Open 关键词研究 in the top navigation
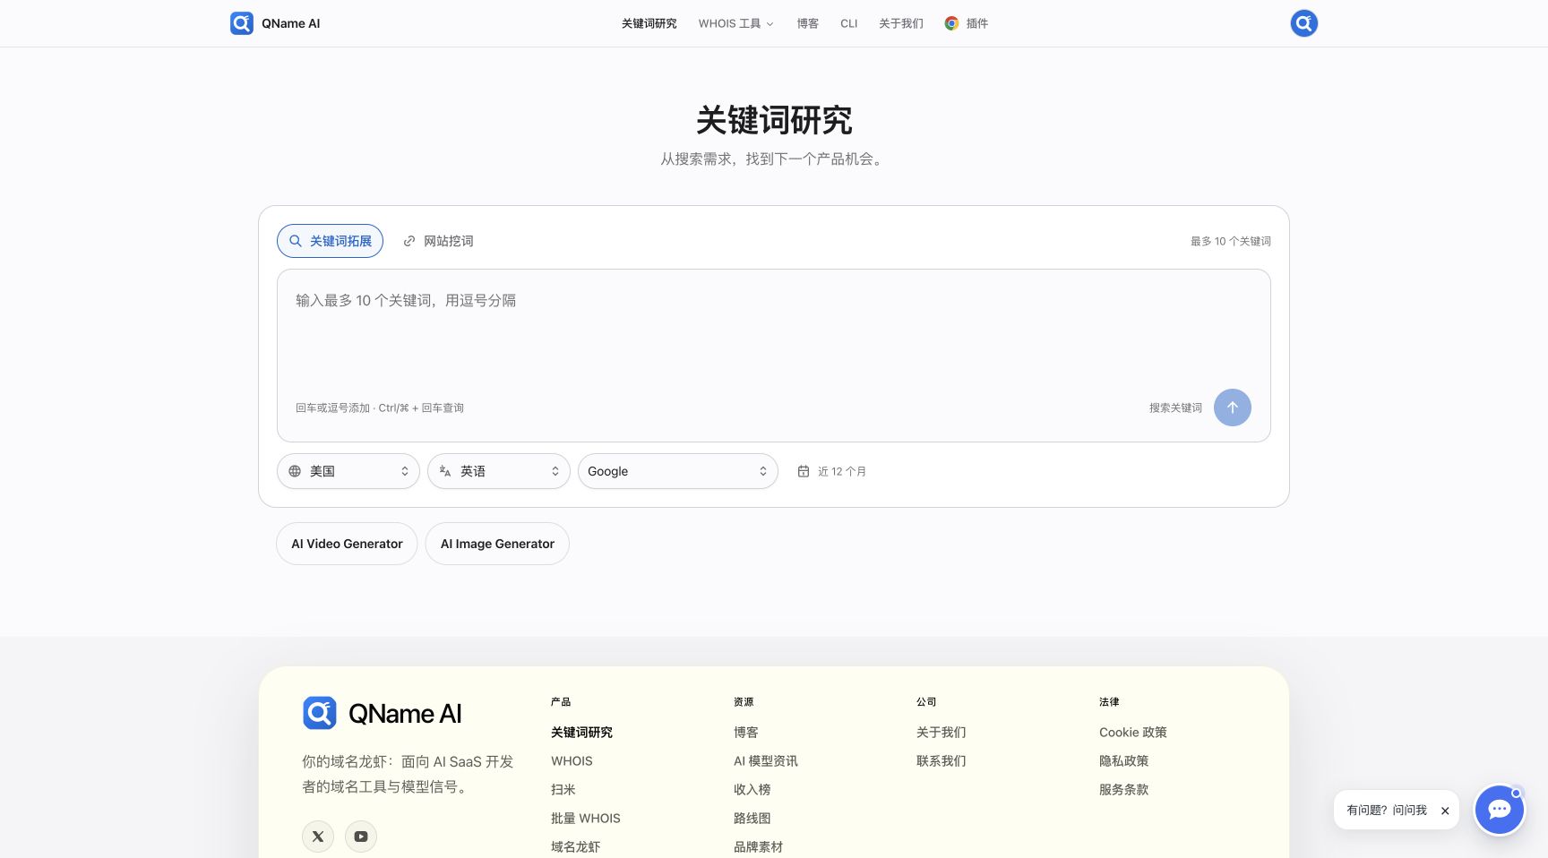Image resolution: width=1548 pixels, height=858 pixels. pyautogui.click(x=649, y=23)
